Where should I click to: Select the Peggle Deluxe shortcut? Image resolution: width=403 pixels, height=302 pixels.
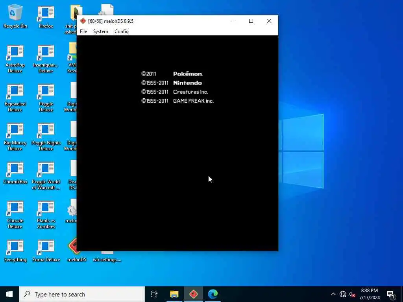coord(46,98)
